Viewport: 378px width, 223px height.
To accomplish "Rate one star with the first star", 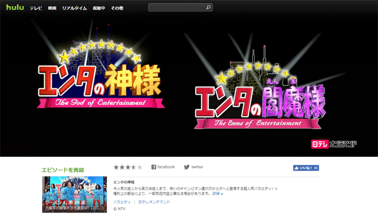I will point(116,167).
